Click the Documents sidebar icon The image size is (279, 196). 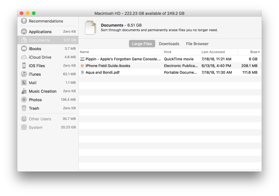pos(24,40)
